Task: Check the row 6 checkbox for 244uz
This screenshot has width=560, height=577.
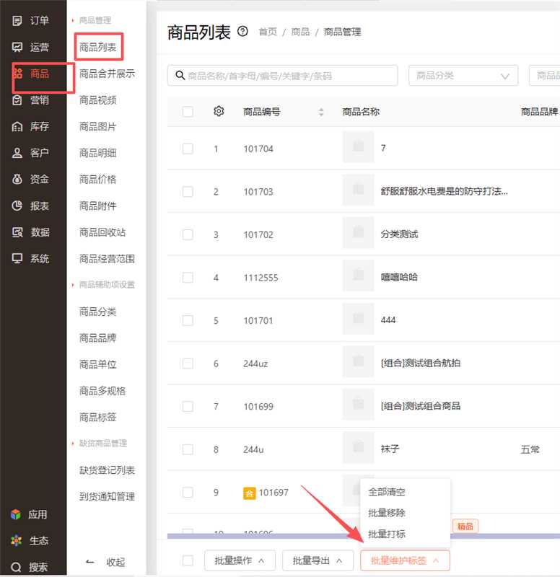Action: (188, 364)
